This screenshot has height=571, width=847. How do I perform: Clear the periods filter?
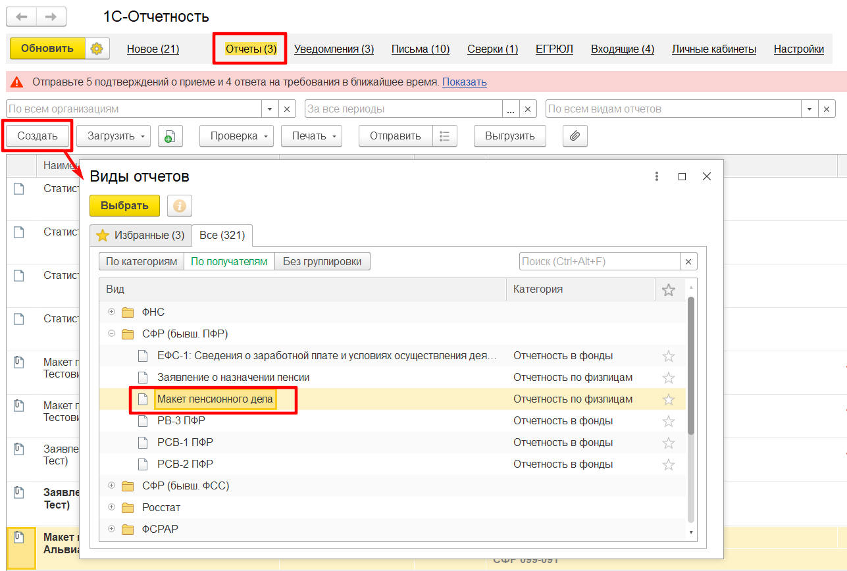tap(528, 109)
